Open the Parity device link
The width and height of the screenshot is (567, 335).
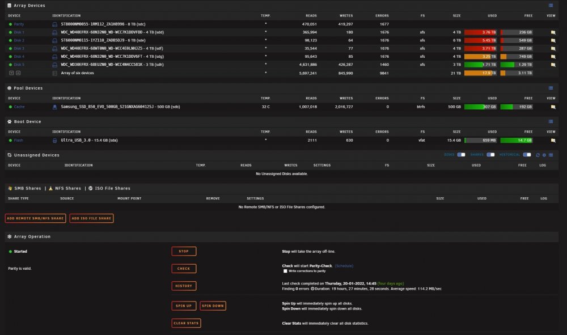(x=19, y=24)
